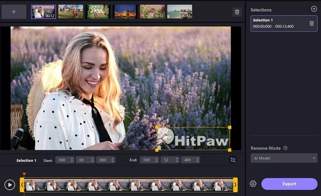Choose the night city skyline thumbnail
Screen dimensions: 321x196
coord(125,12)
